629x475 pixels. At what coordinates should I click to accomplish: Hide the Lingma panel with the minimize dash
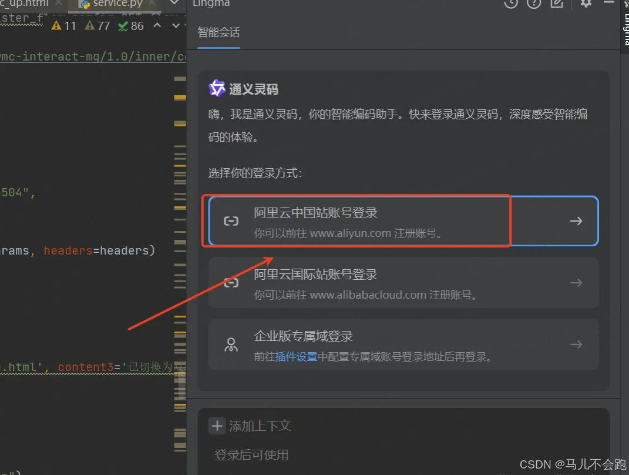(x=609, y=2)
